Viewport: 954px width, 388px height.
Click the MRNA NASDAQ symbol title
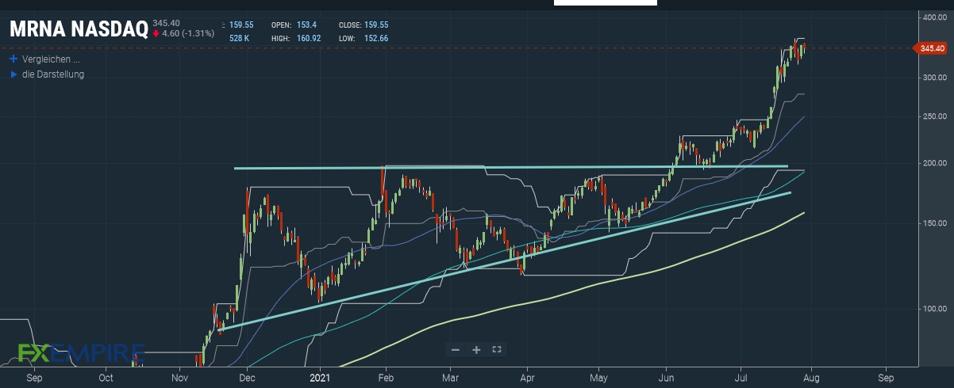click(x=79, y=30)
